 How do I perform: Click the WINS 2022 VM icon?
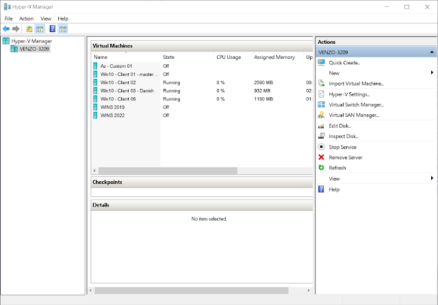coord(95,116)
